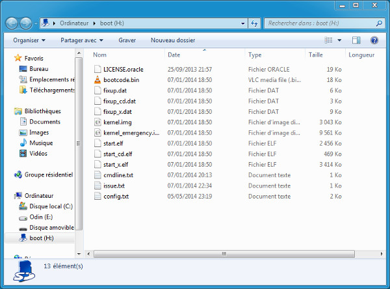Viewport: 390px width, 289px height.
Task: Select the Bureau item in Favoris
Action: [x=38, y=68]
